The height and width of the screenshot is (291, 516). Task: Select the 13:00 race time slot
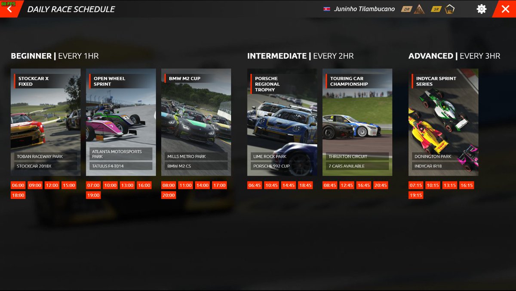point(127,185)
